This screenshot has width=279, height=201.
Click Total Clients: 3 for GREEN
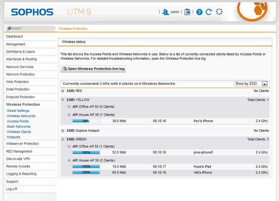[258, 139]
